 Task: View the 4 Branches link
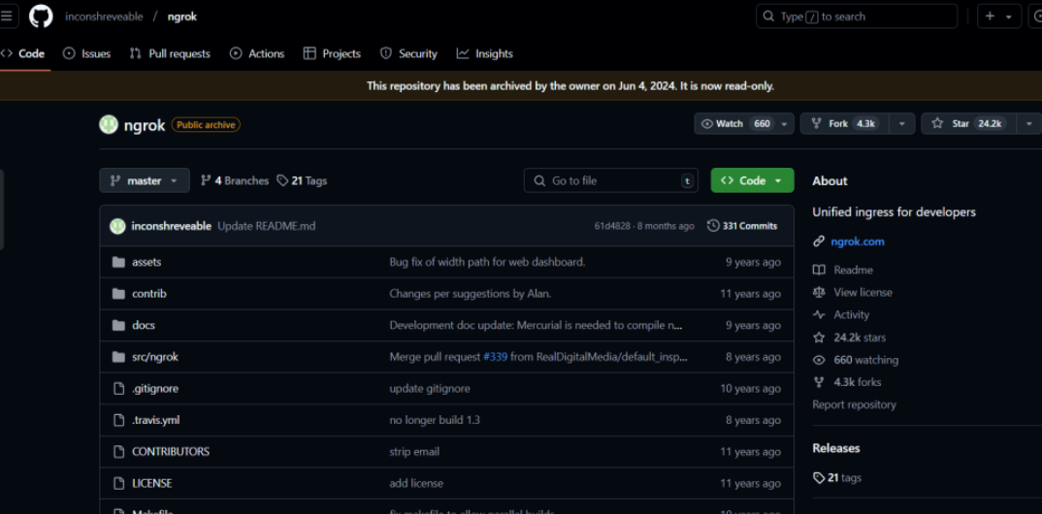click(x=235, y=180)
